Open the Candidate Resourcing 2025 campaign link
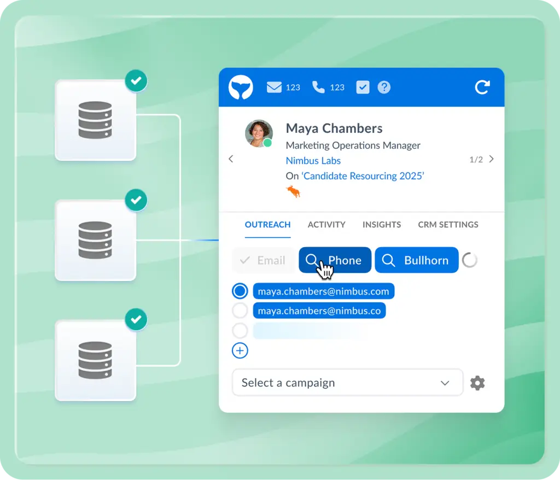Viewport: 560px width, 492px height. click(x=364, y=176)
